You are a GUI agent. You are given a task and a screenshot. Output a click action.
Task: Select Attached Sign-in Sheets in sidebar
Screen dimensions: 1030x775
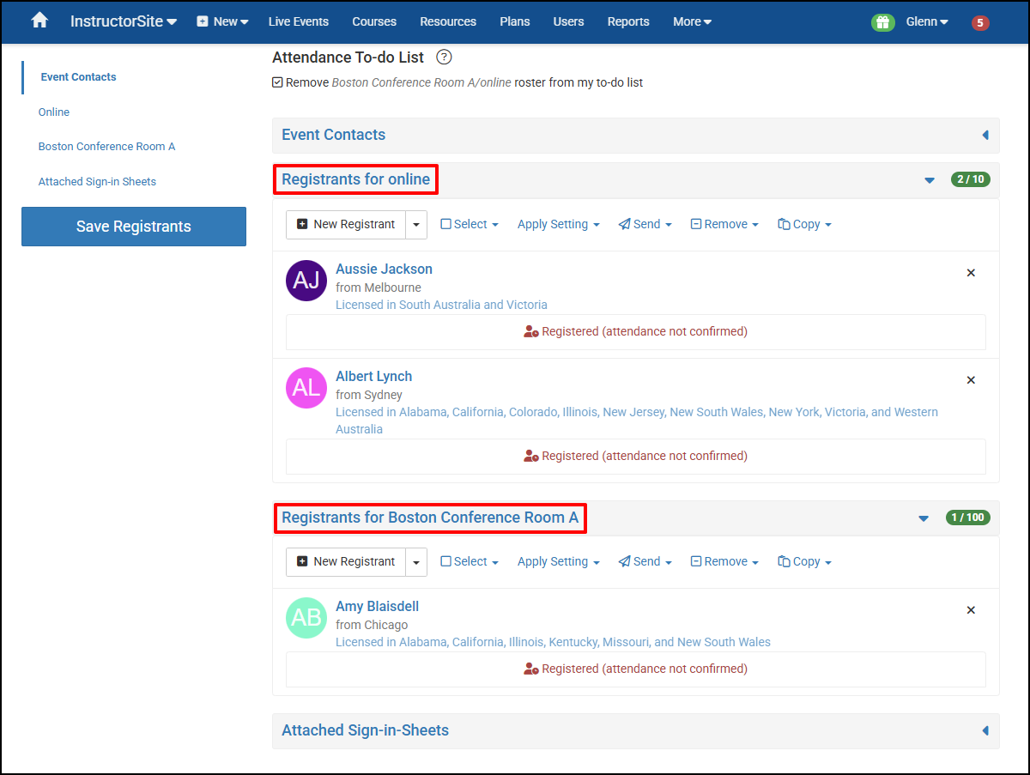(x=97, y=181)
